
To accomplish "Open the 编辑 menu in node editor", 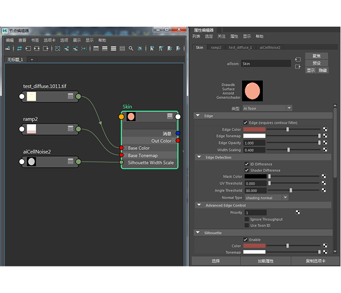I will [10, 40].
